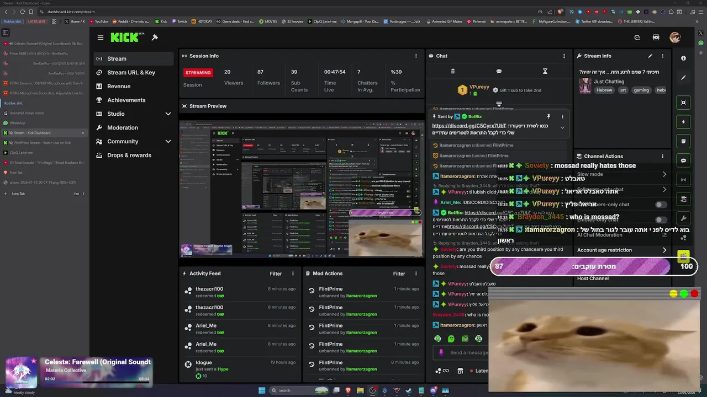Expand the Studio sidebar section
This screenshot has width=707, height=397.
tap(168, 114)
